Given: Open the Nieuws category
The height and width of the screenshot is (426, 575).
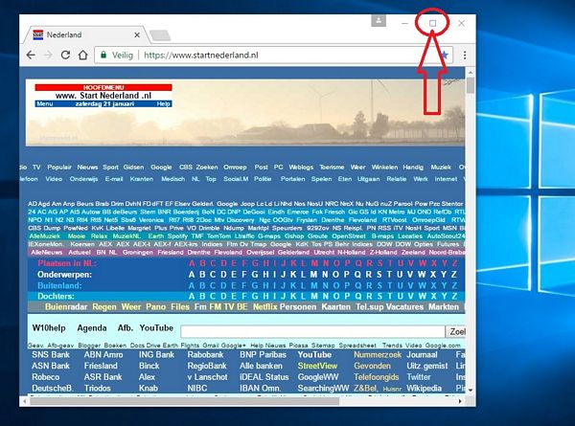Looking at the screenshot, I should coord(87,167).
